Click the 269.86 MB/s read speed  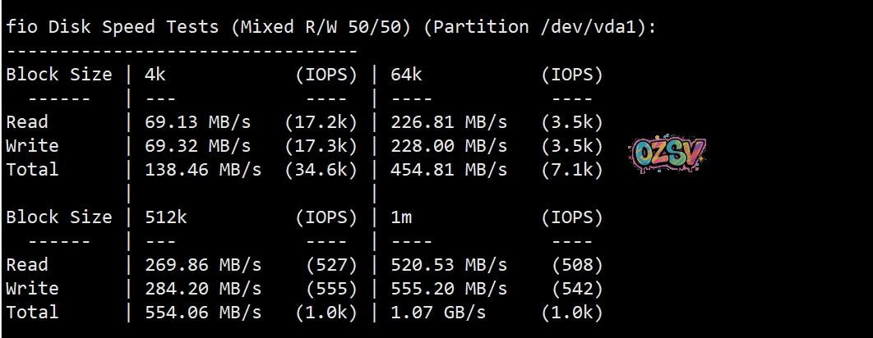[x=202, y=265]
